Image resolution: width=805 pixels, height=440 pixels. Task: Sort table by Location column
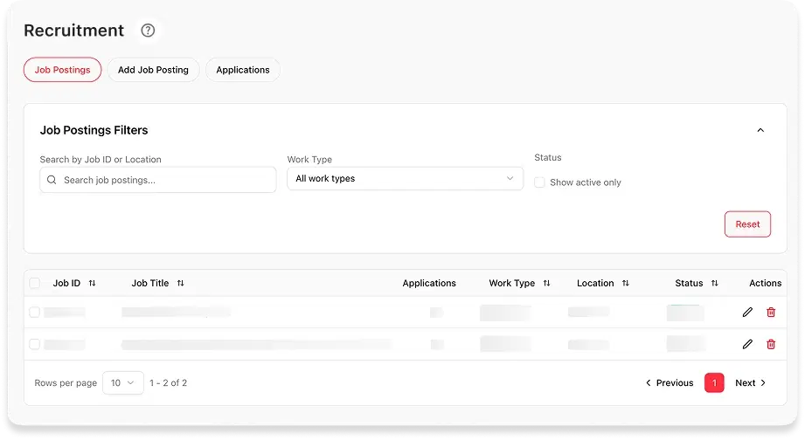point(625,283)
